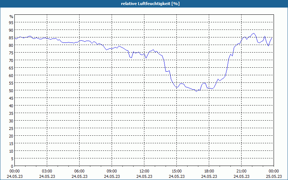The image size is (288, 180).
Task: Click the 18:00 time label
Action: pyautogui.click(x=209, y=171)
